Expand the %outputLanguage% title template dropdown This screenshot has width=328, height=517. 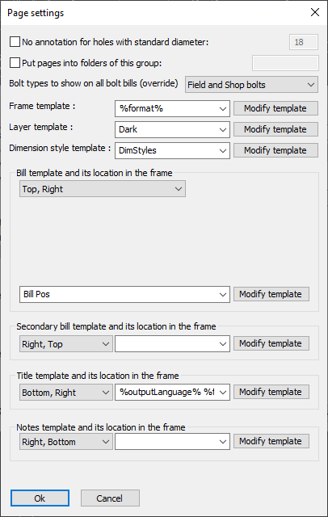click(x=172, y=393)
